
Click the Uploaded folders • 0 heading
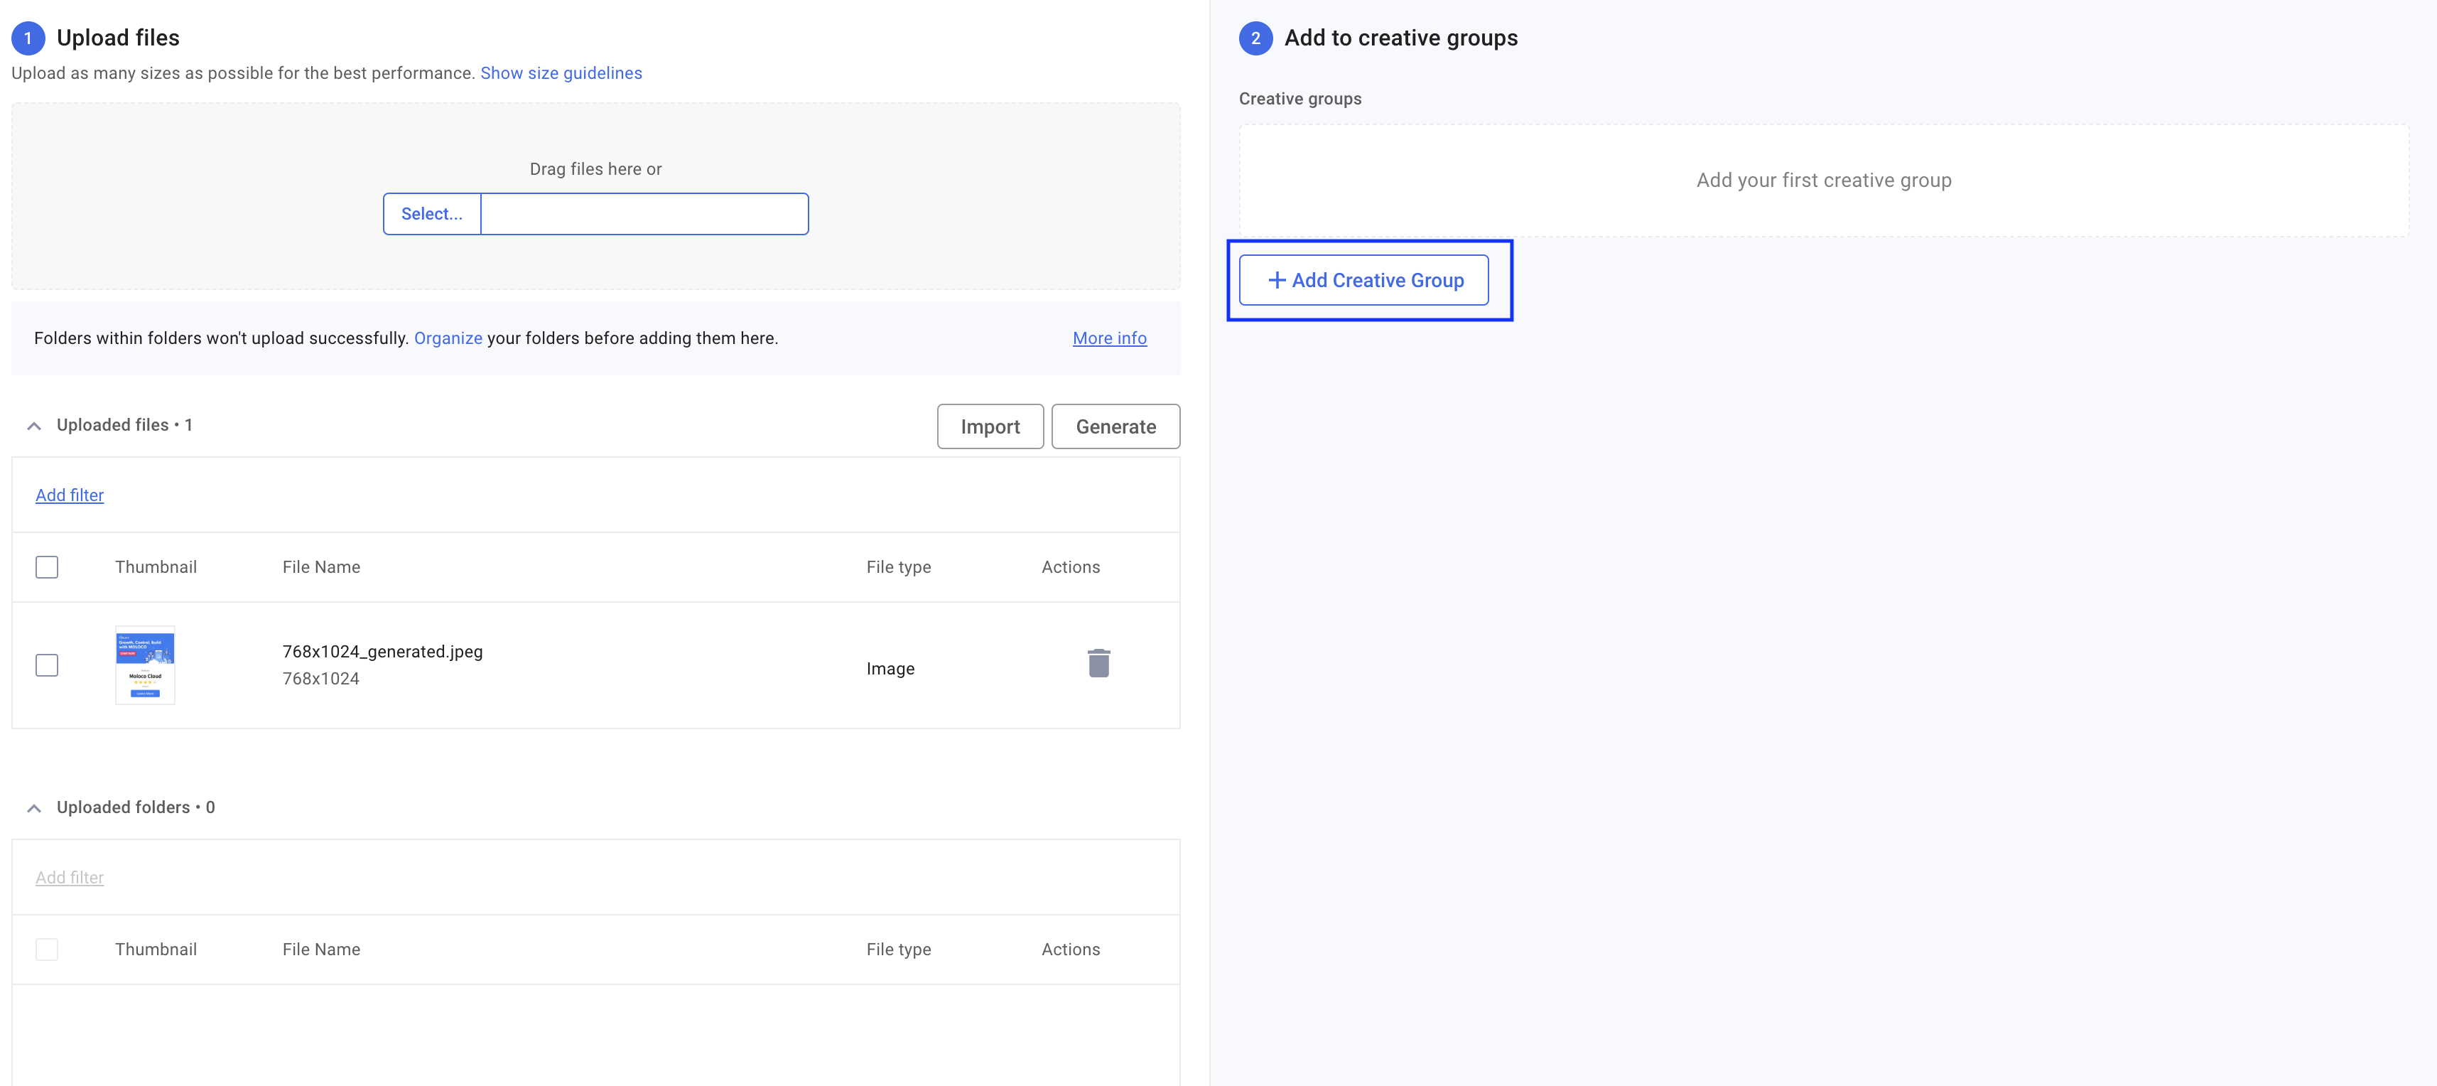[x=135, y=807]
